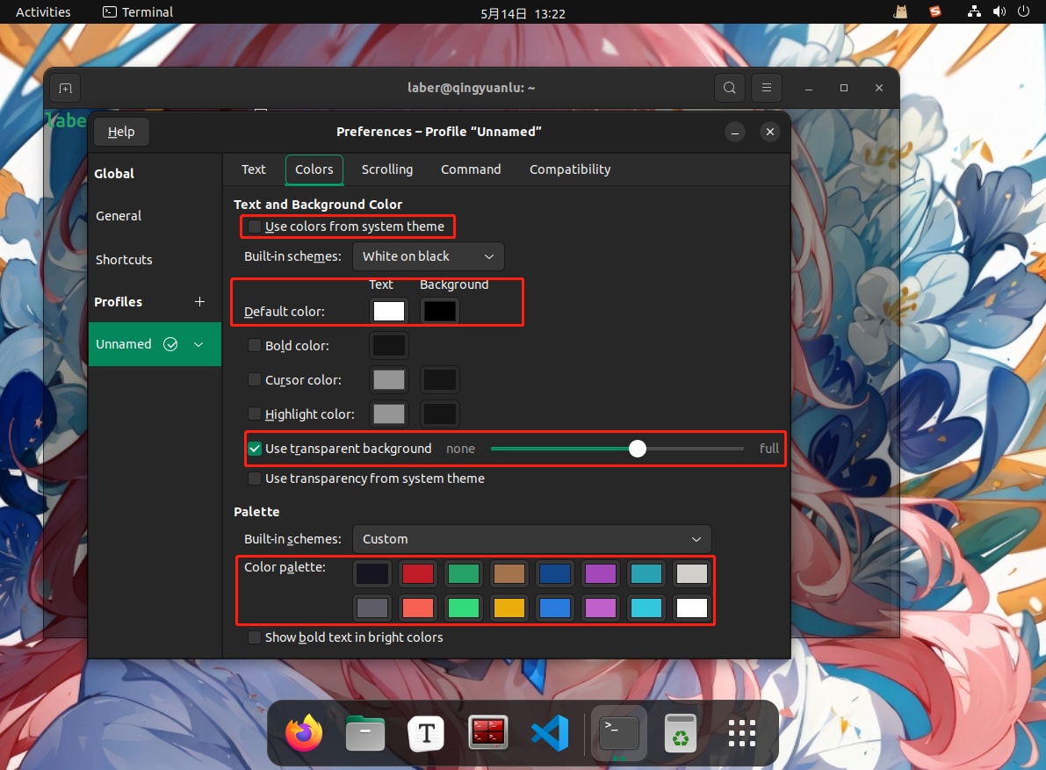Edit the dark blue palette color
Image resolution: width=1046 pixels, height=770 pixels.
[x=555, y=574]
